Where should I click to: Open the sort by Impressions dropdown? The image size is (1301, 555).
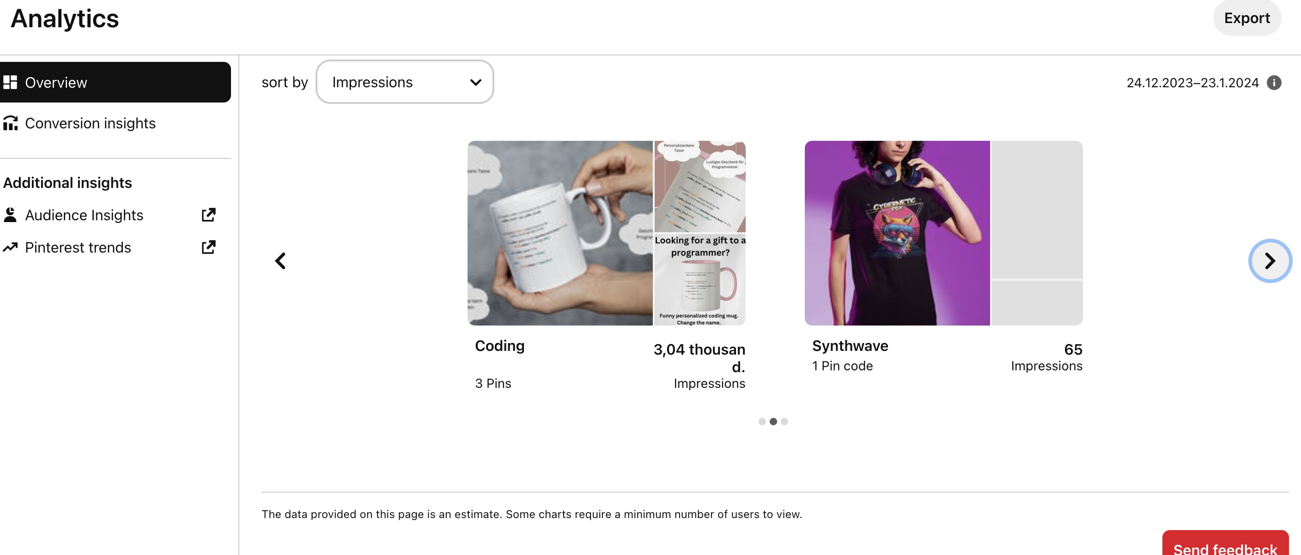pyautogui.click(x=405, y=82)
